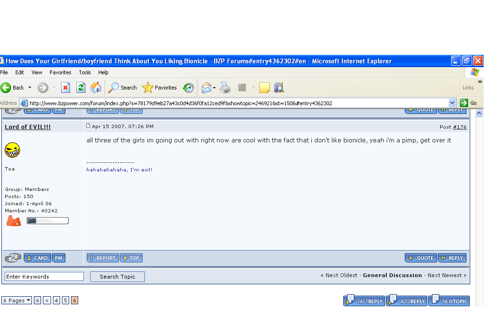Open the View menu
Screen dimensions: 484x310
click(37, 72)
